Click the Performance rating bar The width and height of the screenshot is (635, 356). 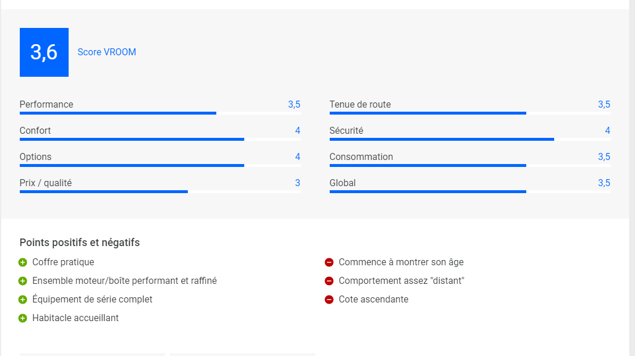coord(160,113)
